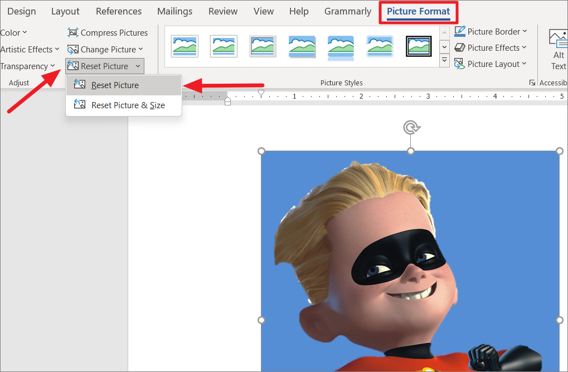The image size is (568, 372).
Task: Click the top-right image sizing handle
Action: click(560, 151)
